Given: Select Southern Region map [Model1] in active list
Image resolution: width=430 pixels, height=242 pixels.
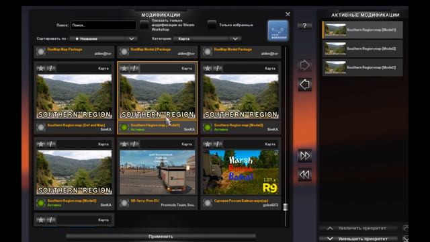Looking at the screenshot, I should tap(363, 30).
